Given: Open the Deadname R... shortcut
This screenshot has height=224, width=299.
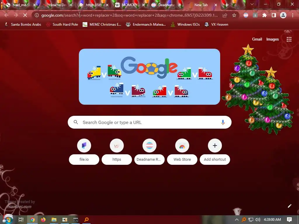Looking at the screenshot, I should [x=149, y=152].
